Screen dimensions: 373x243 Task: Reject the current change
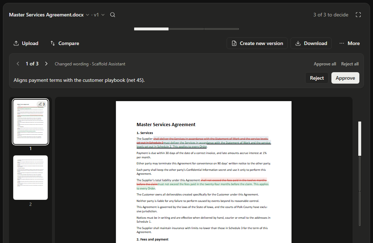point(317,78)
